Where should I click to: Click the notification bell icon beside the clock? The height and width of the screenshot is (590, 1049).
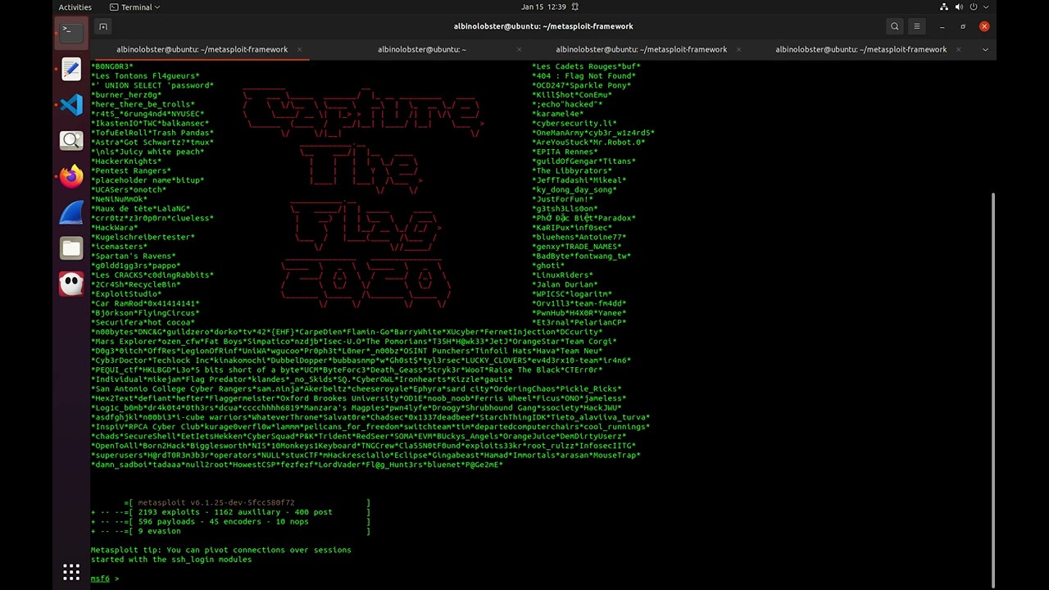tap(575, 7)
